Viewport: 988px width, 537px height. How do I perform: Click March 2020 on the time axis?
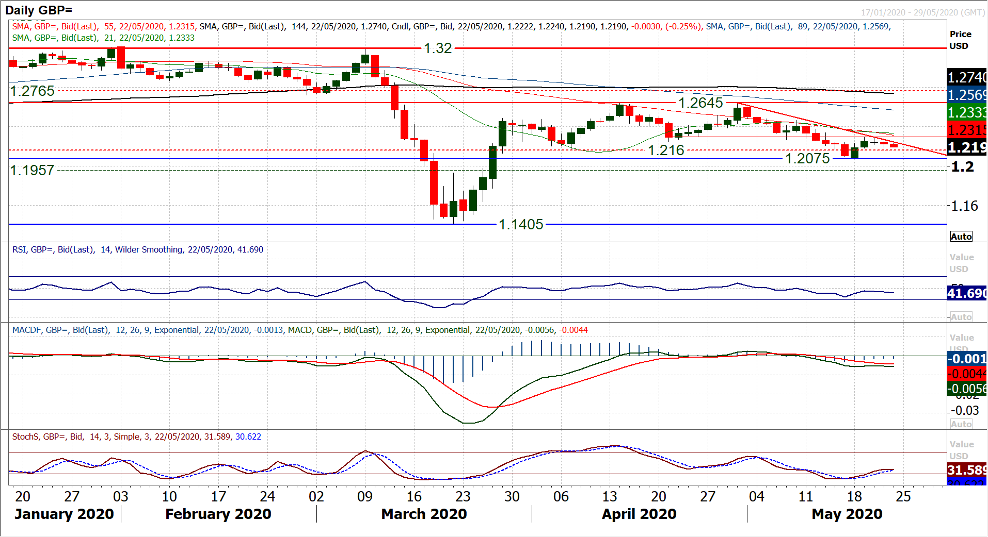pos(424,514)
